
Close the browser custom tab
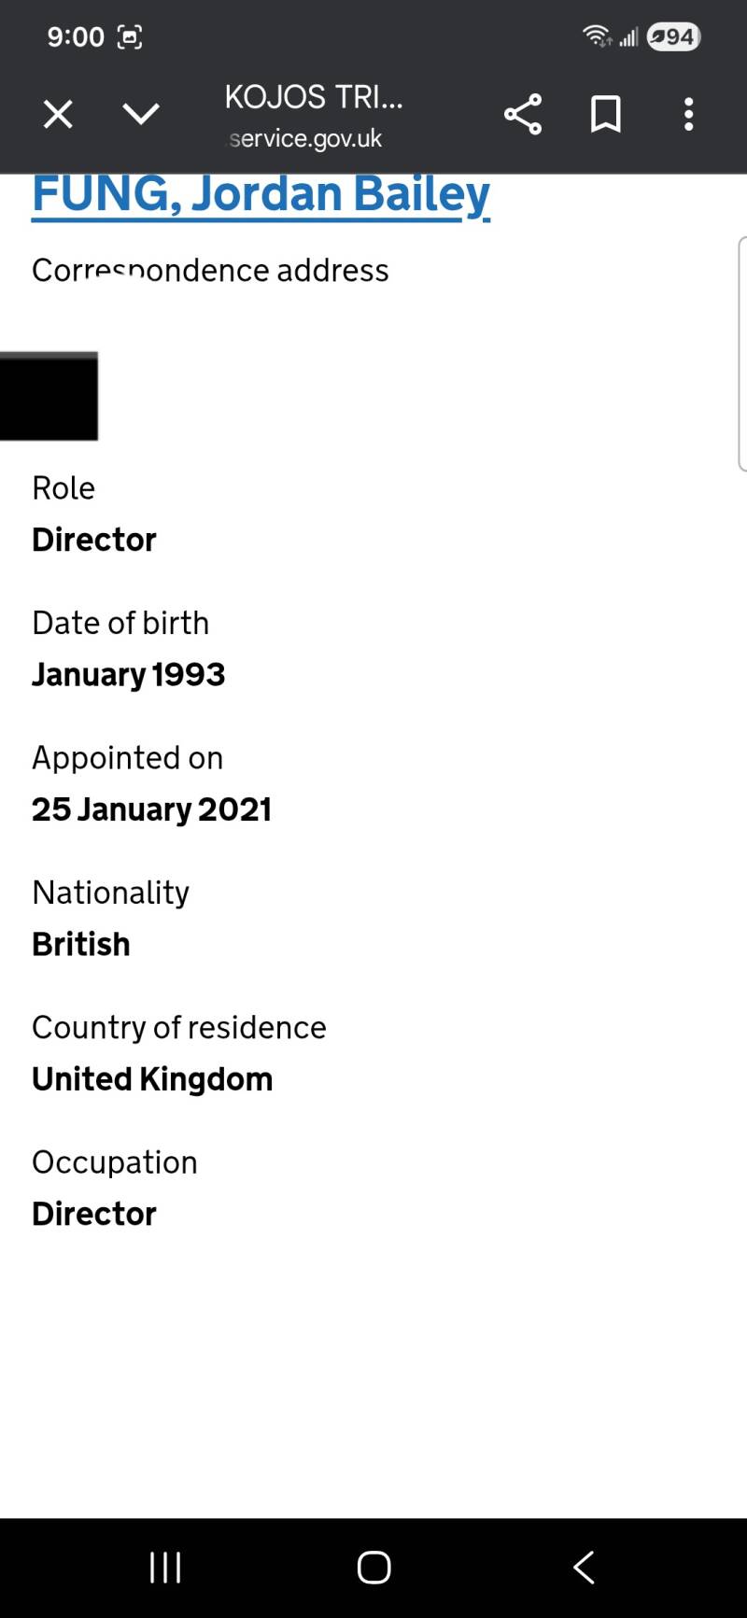[58, 115]
